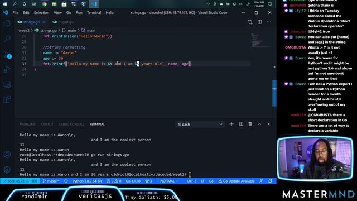The image size is (357, 201).
Task: Click the strings.go breadcrumb
Action: (46, 30)
